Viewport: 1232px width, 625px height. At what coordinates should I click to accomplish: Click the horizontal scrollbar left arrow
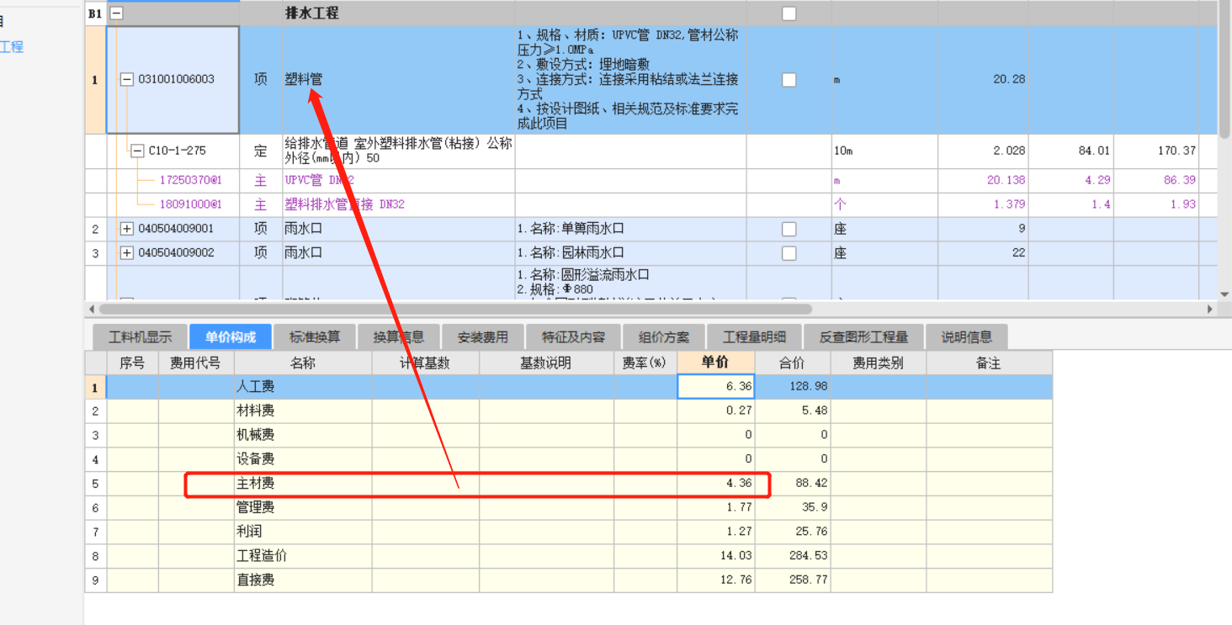point(92,310)
